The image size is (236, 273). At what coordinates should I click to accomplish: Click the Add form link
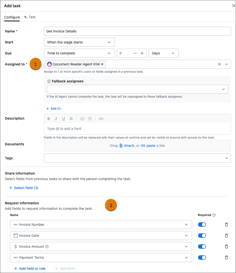(65, 269)
